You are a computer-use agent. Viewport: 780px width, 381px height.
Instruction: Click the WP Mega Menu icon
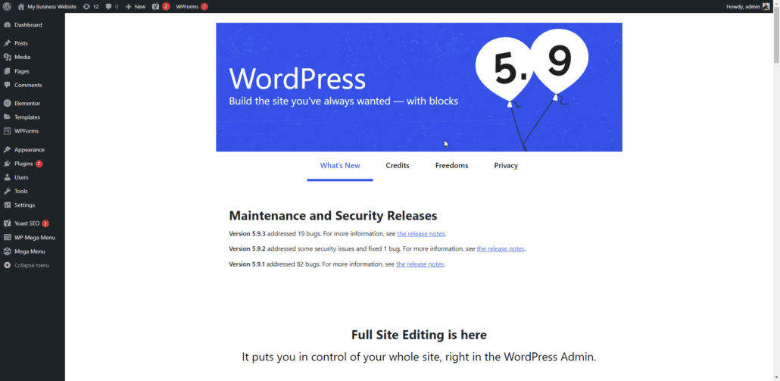click(x=7, y=238)
